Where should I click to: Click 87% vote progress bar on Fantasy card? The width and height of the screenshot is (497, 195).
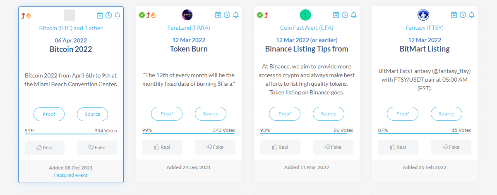pos(424,134)
